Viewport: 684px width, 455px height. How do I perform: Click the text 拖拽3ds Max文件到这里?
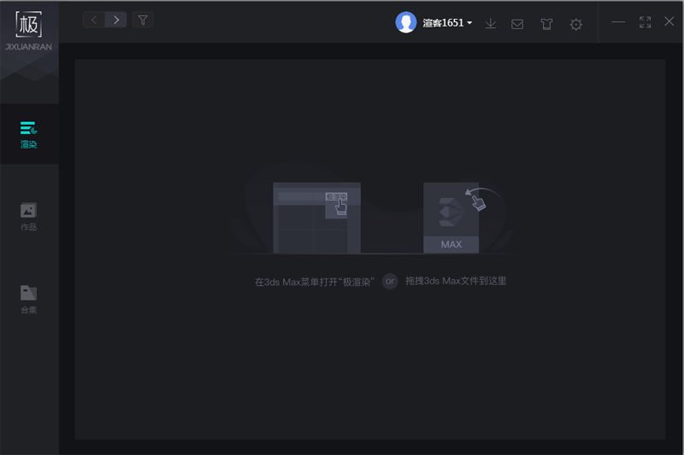pos(456,281)
